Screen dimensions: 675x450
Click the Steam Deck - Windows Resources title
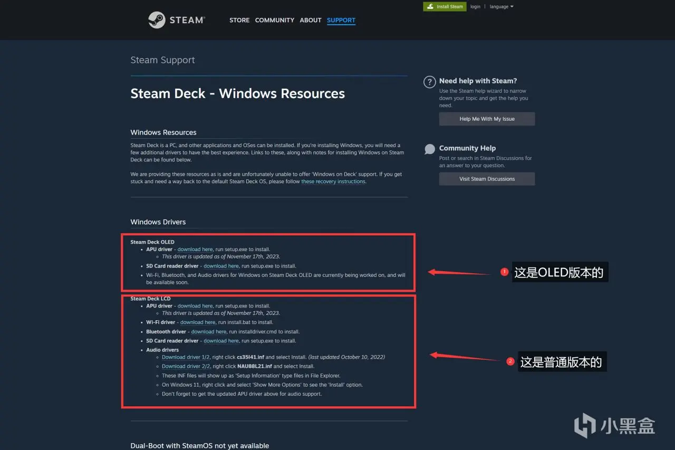(237, 94)
